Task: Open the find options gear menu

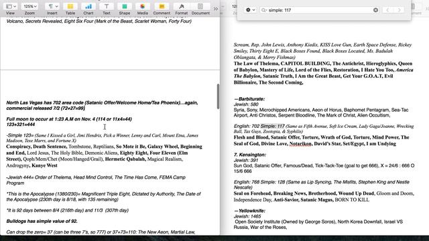Action: (250, 10)
